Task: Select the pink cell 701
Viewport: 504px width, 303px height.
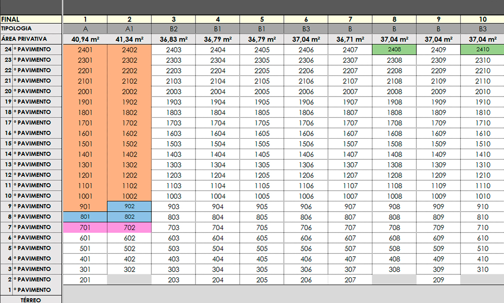Action: click(85, 227)
